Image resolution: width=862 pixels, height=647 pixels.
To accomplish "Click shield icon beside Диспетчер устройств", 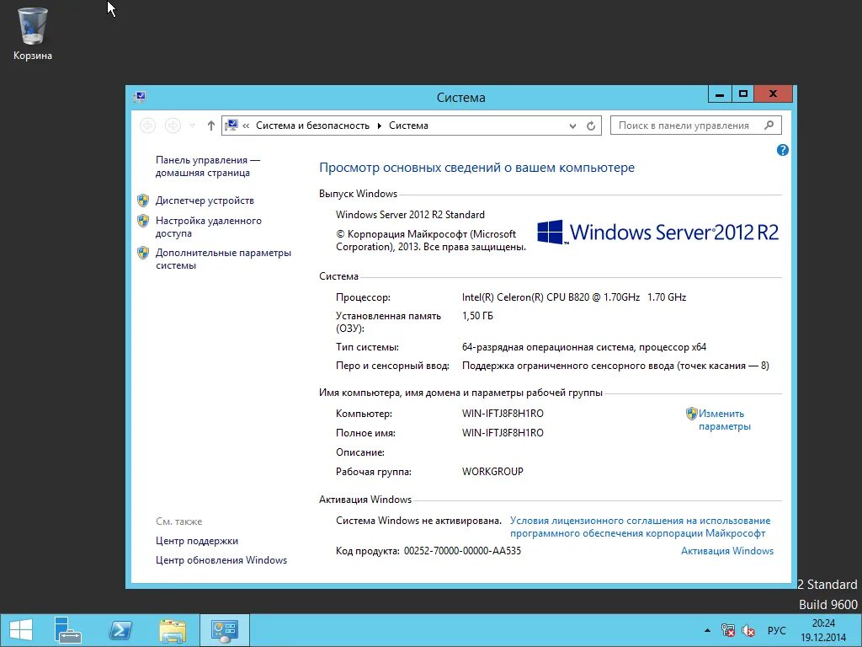I will (143, 201).
